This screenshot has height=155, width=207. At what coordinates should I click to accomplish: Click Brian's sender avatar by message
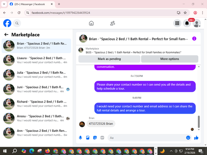82,124
